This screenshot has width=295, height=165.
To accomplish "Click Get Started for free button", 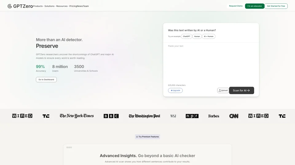I will click(x=276, y=6).
